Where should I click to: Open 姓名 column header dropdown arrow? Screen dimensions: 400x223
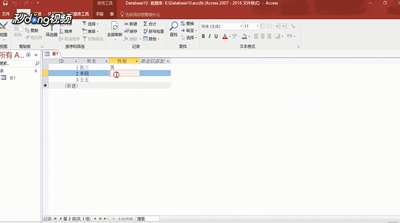tap(106, 61)
